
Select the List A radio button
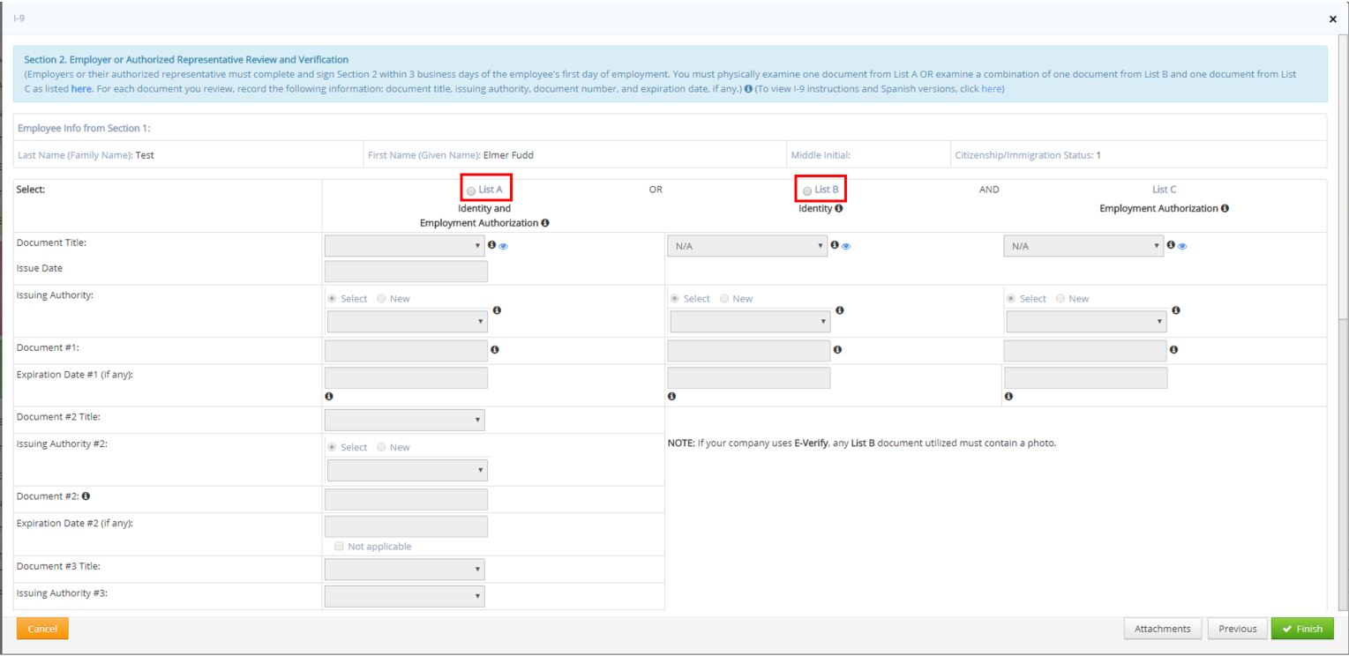[471, 190]
